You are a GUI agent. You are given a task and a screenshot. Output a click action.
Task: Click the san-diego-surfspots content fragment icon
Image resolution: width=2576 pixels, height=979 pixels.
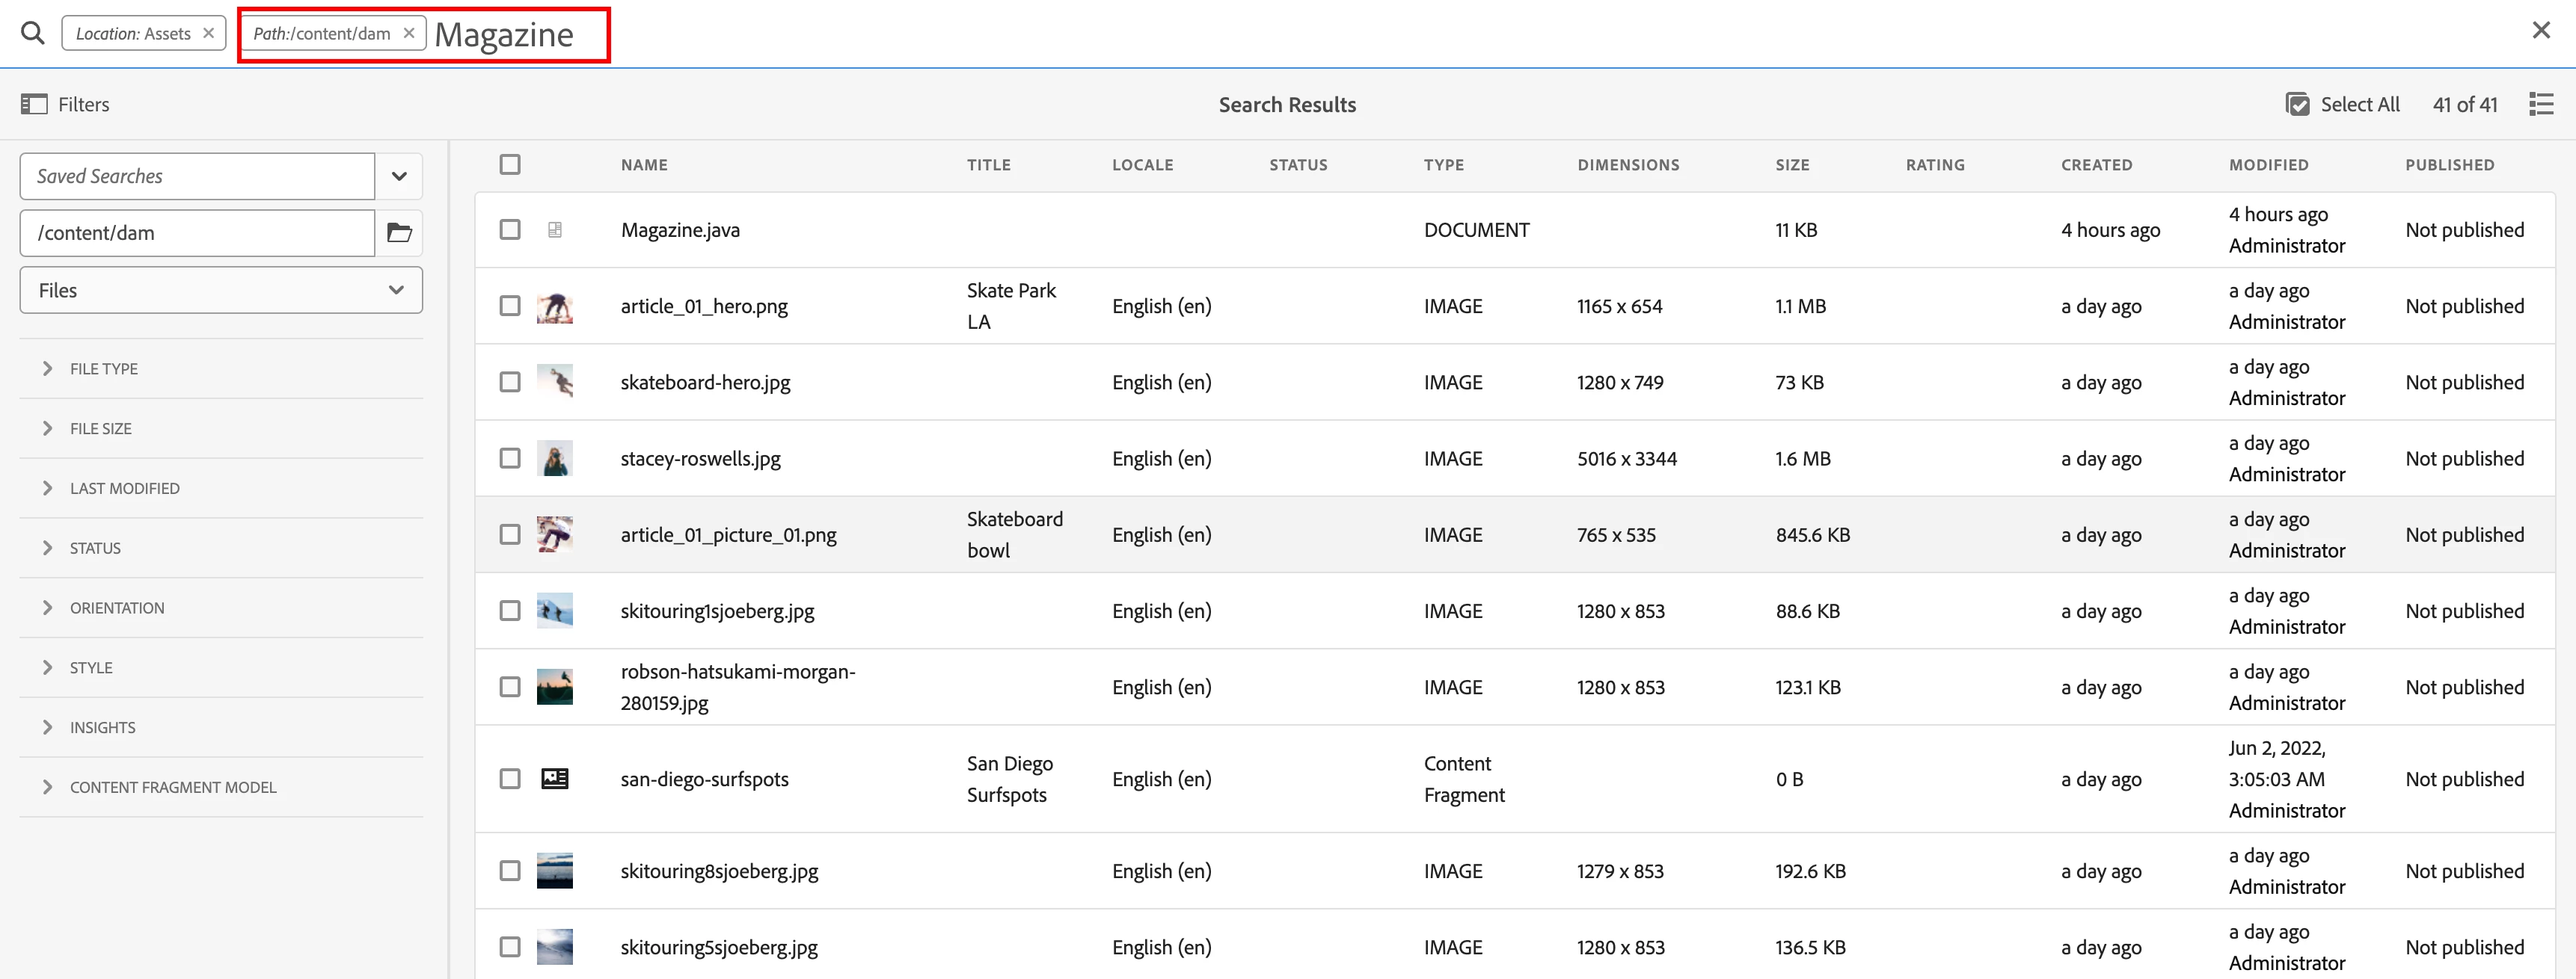(555, 778)
